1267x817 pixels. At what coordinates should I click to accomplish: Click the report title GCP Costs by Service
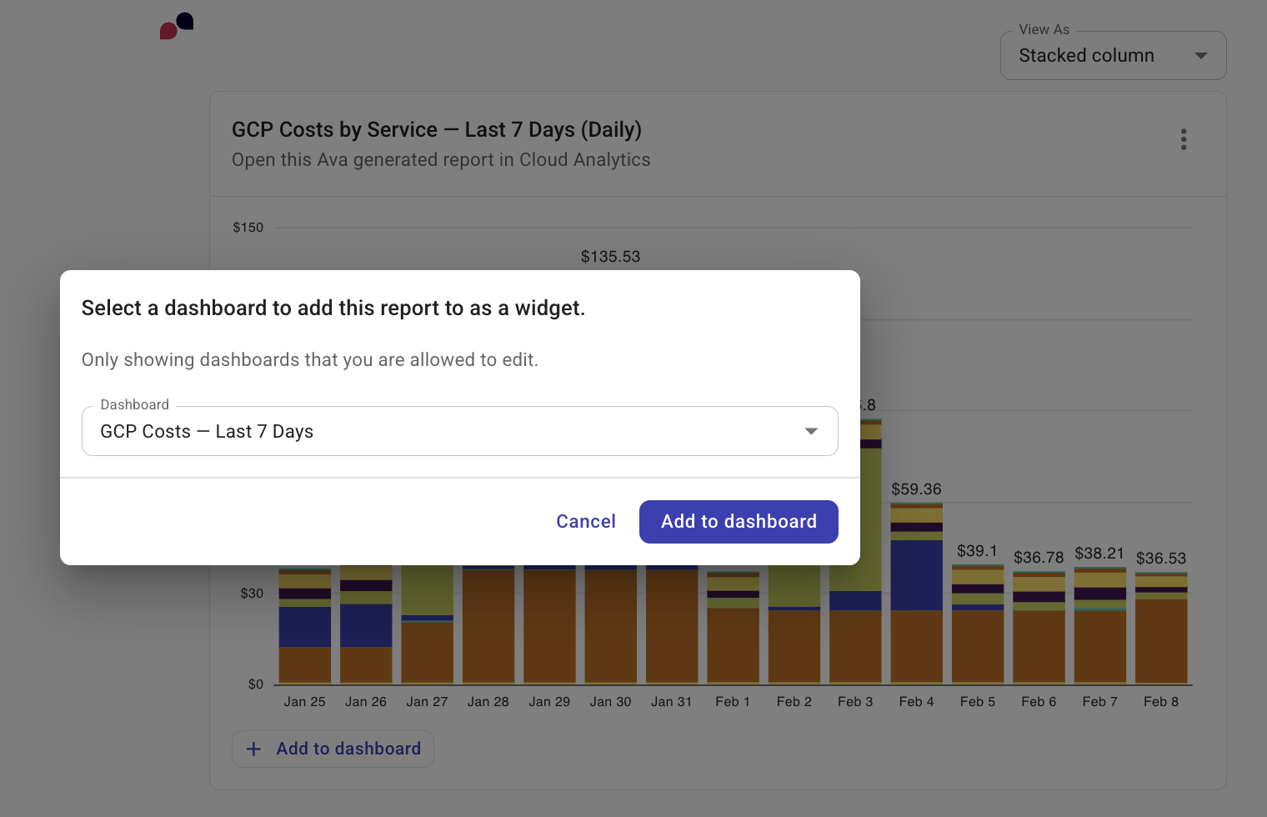coord(436,130)
